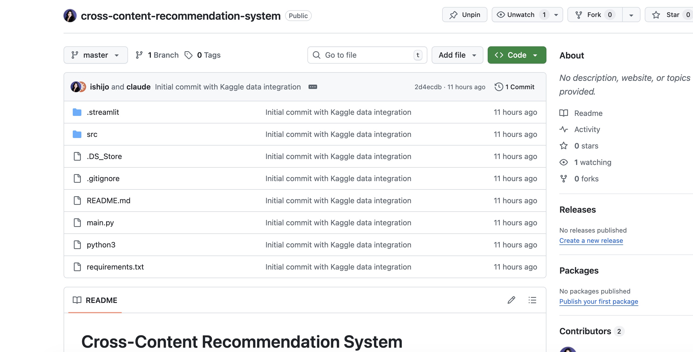This screenshot has height=352, width=693.
Task: Click the tags icon next to 0 Tags
Action: click(x=189, y=55)
